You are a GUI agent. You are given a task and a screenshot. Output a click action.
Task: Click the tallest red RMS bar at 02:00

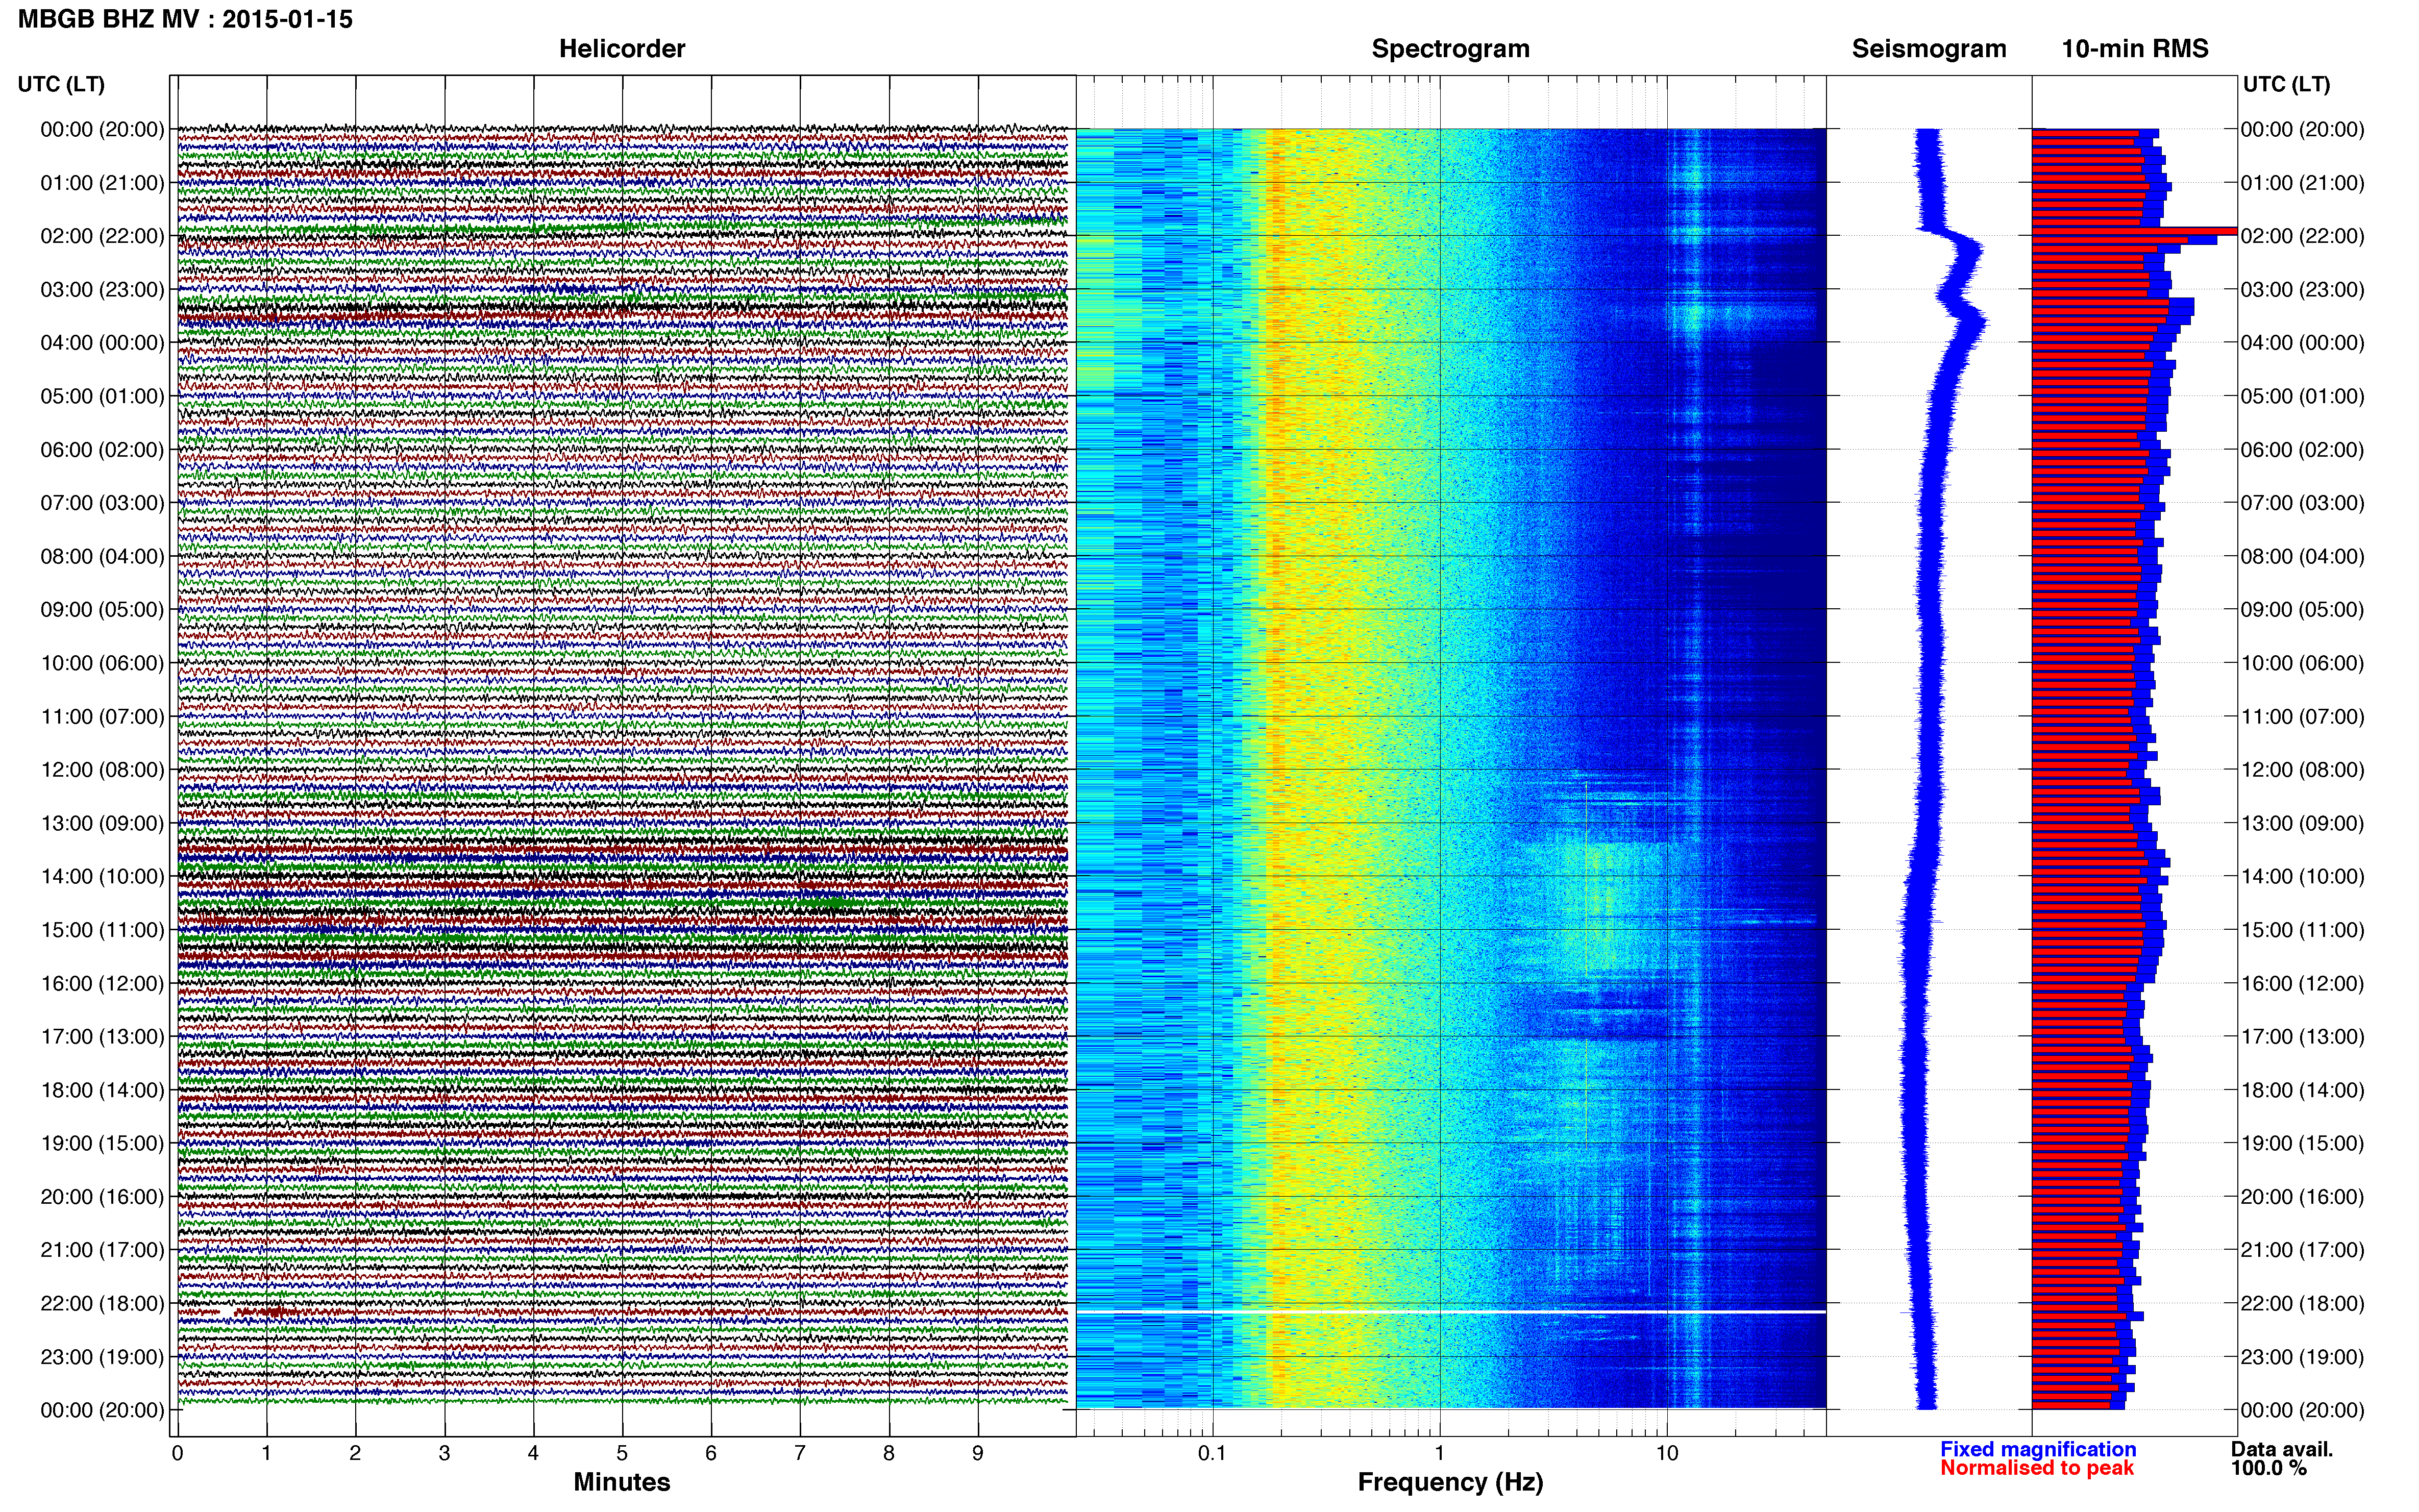tap(2134, 231)
